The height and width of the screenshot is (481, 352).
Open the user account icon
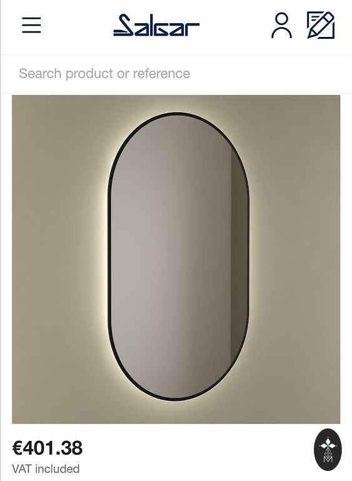[281, 25]
